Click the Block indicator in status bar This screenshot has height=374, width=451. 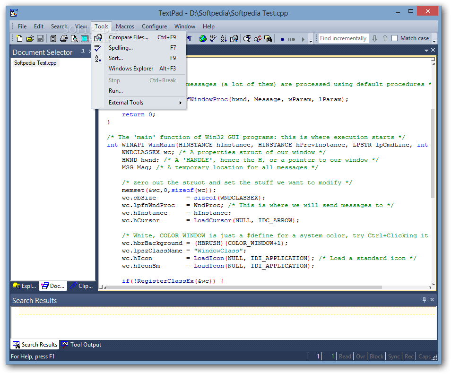[x=376, y=357]
